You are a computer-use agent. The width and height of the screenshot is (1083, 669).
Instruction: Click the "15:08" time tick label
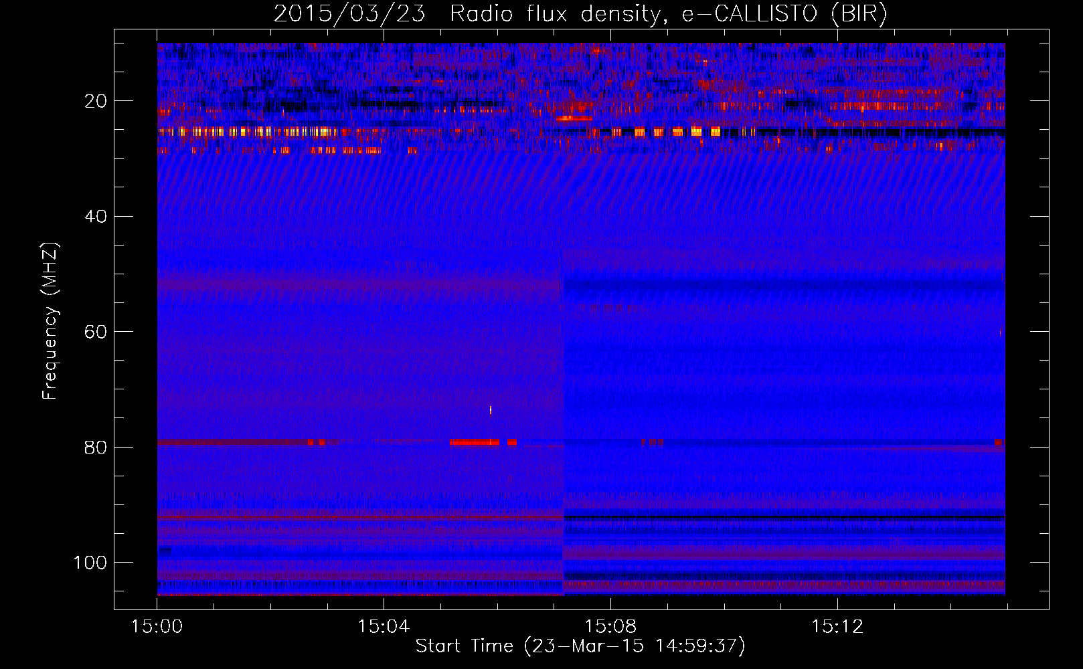click(610, 627)
